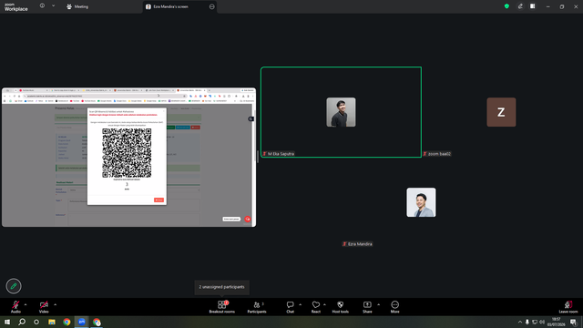This screenshot has height=328, width=583.
Task: Click green encryption shield icon
Action: 506,6
